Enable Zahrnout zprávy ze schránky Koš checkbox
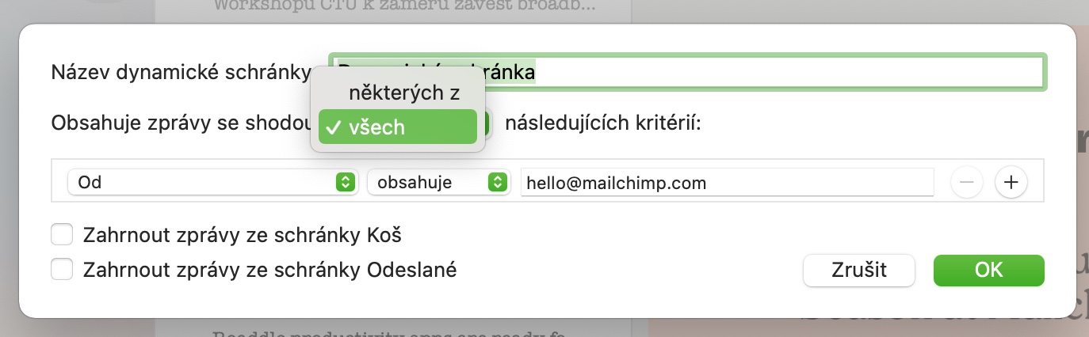1089x337 pixels. [x=61, y=235]
